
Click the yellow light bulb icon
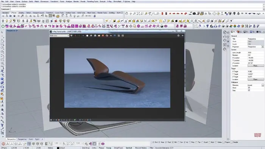pyautogui.click(x=7, y=21)
